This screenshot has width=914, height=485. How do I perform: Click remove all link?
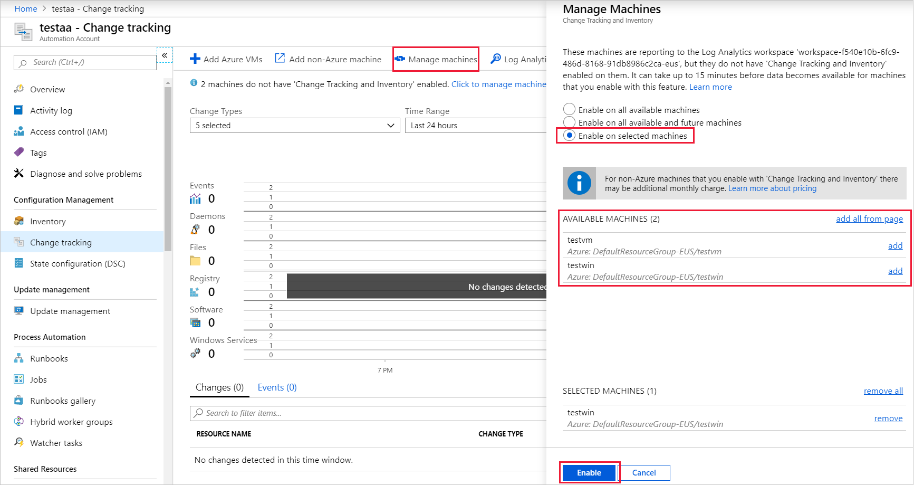point(883,391)
